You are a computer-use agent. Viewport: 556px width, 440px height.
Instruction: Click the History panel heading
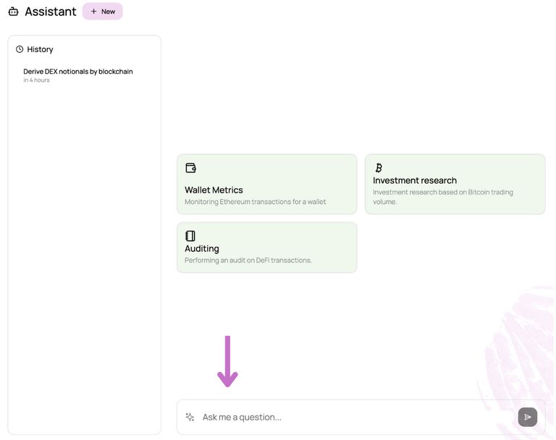(x=40, y=49)
